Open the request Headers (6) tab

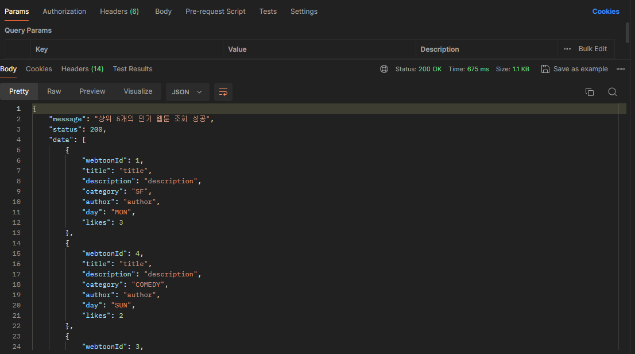tap(119, 11)
